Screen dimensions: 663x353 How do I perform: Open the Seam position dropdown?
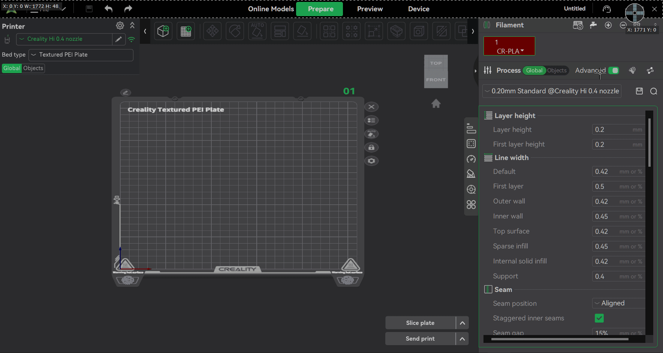point(618,303)
